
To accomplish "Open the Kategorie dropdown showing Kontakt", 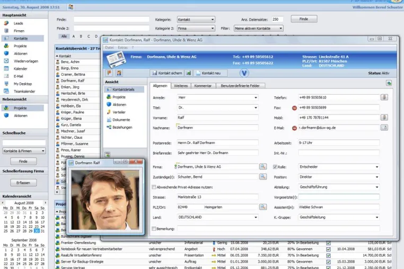I will 196,19.
